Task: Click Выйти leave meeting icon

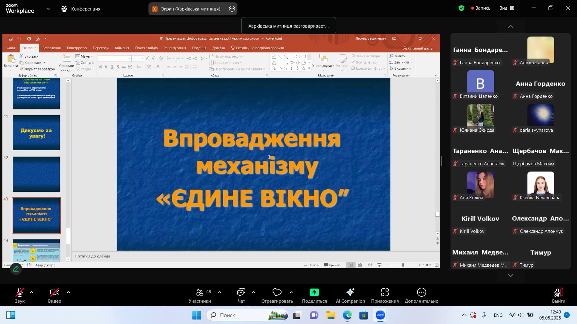Action: (x=559, y=292)
